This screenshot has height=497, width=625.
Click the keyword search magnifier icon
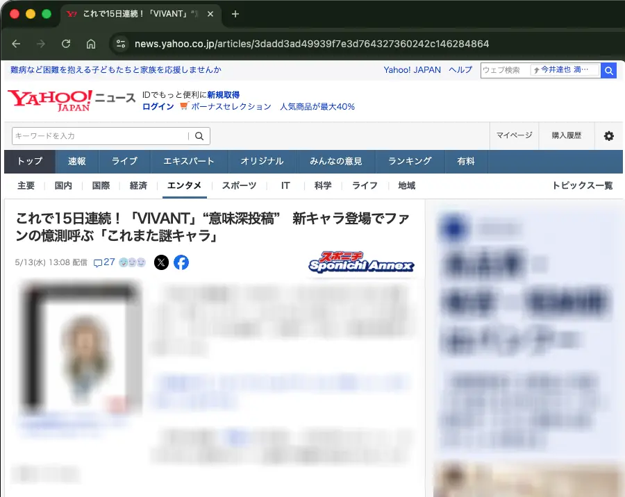tap(199, 136)
